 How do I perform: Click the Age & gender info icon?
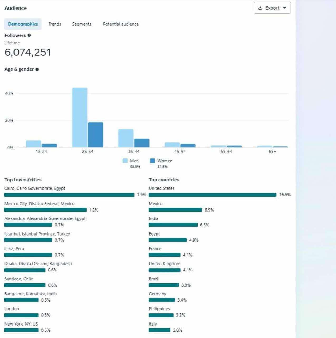coord(37,69)
